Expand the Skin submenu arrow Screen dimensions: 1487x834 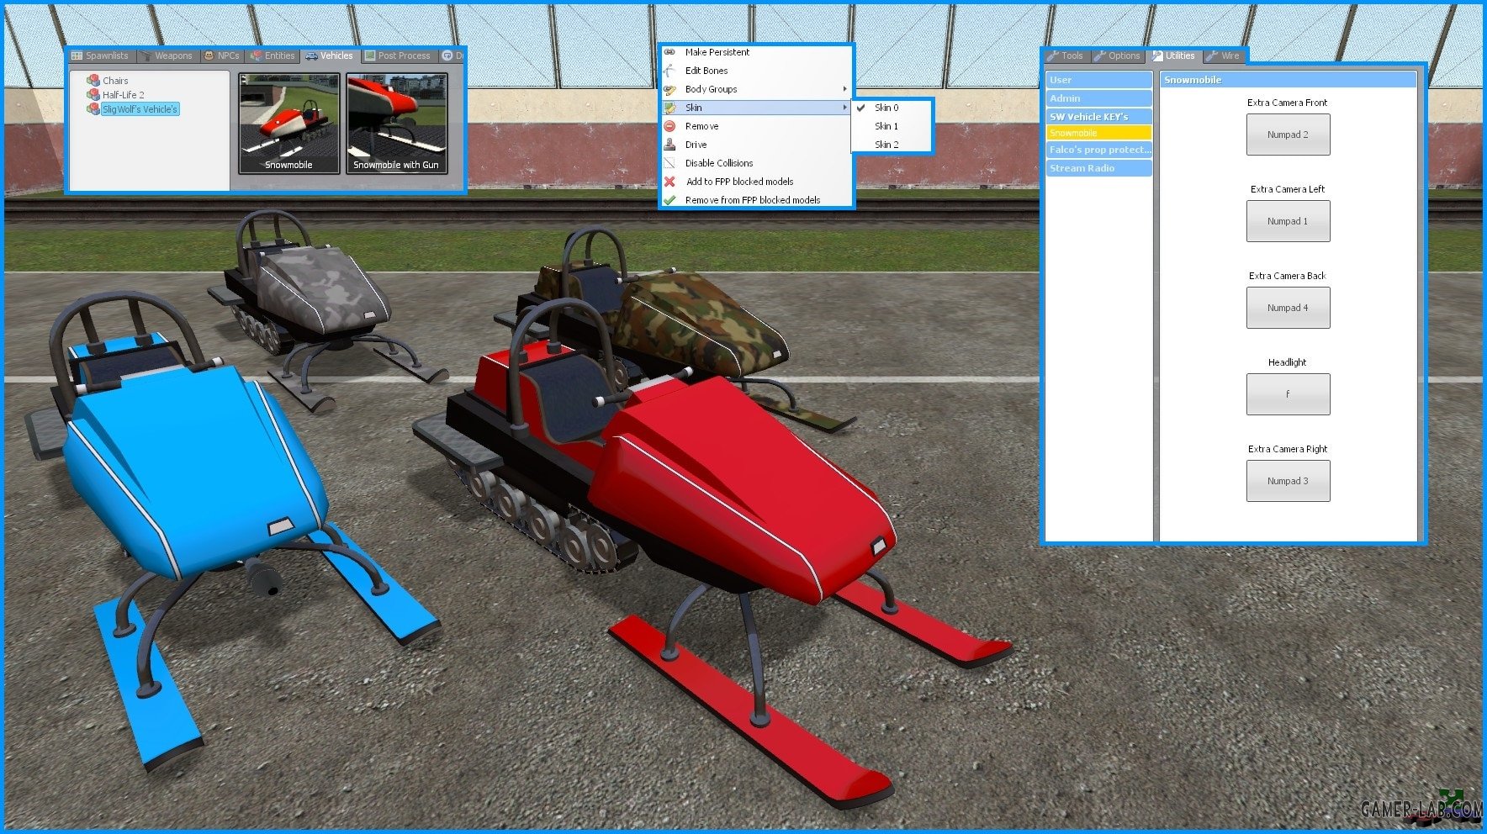click(x=845, y=108)
